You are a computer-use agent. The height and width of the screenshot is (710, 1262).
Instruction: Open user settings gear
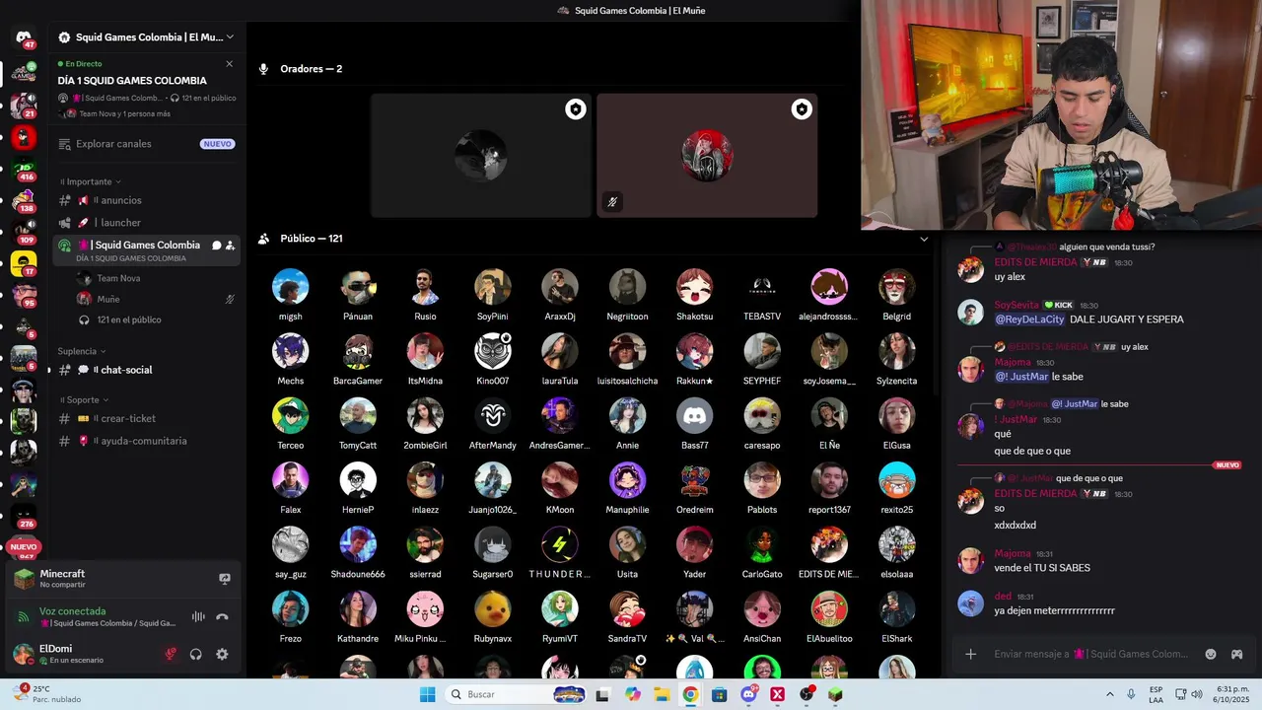222,654
